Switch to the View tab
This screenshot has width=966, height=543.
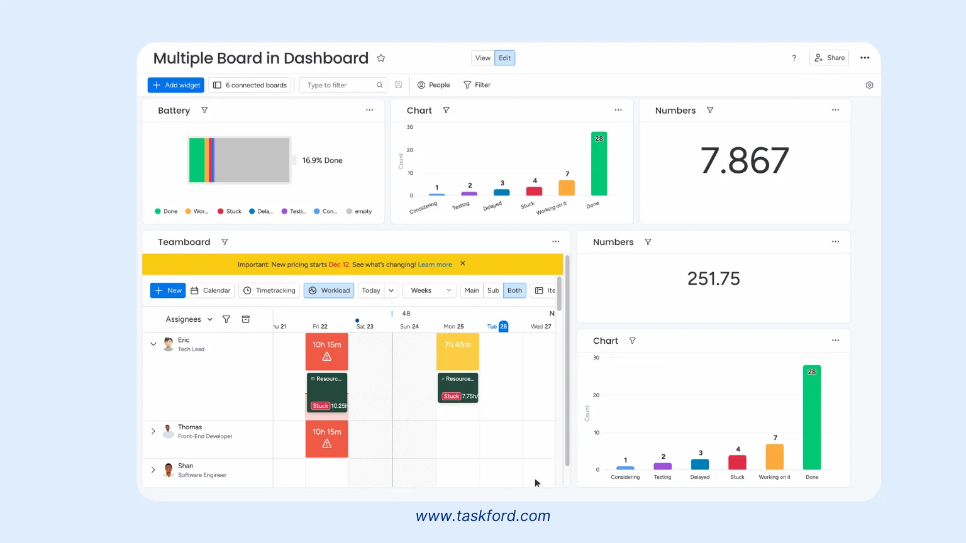click(482, 57)
